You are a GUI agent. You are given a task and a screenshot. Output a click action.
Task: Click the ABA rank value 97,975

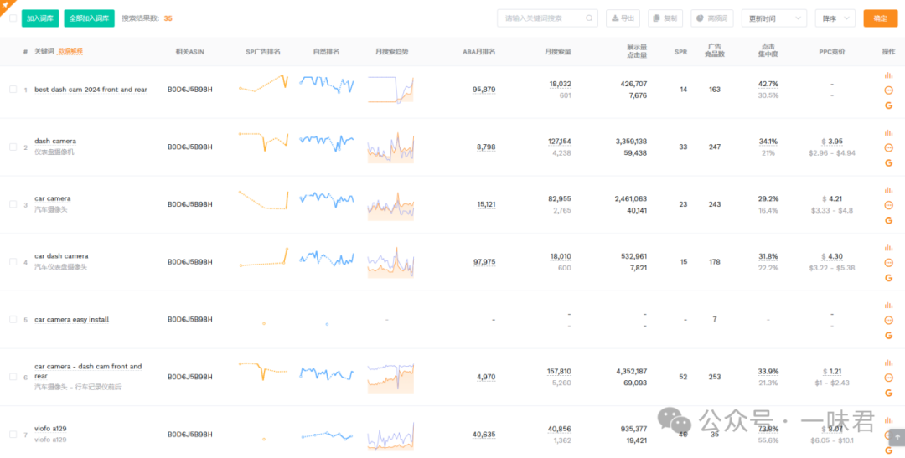[484, 262]
